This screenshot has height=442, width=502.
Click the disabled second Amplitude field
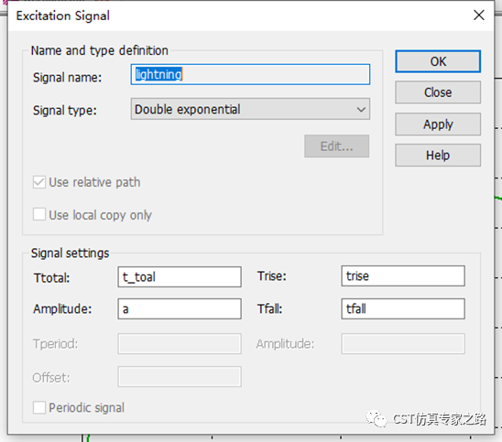click(403, 344)
